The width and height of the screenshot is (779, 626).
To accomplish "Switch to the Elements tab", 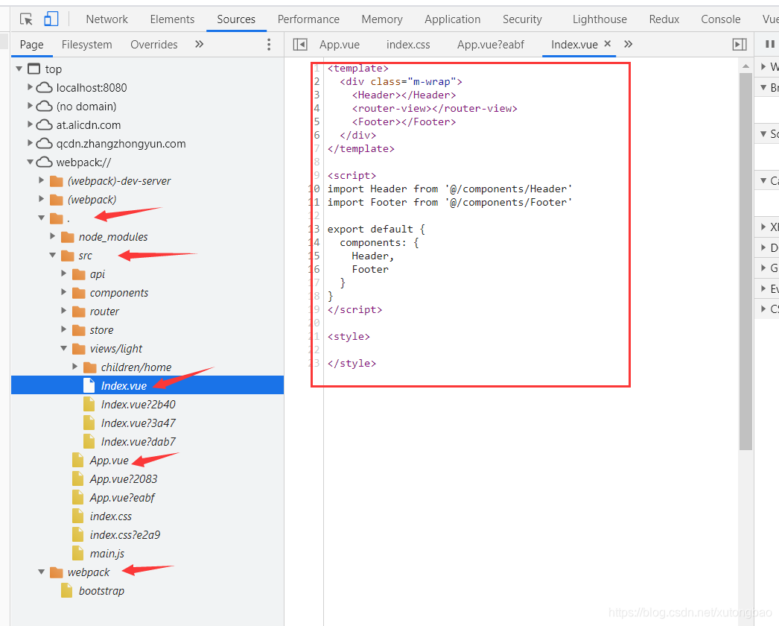I will click(172, 19).
